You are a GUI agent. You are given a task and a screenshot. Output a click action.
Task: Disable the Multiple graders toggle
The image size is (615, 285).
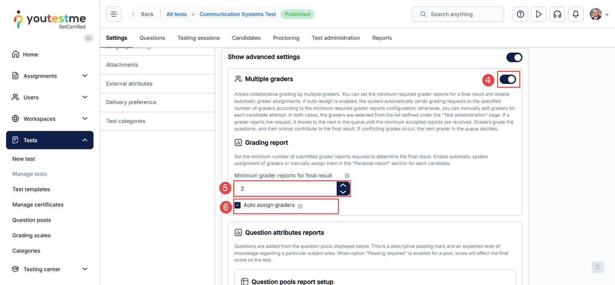pos(508,80)
